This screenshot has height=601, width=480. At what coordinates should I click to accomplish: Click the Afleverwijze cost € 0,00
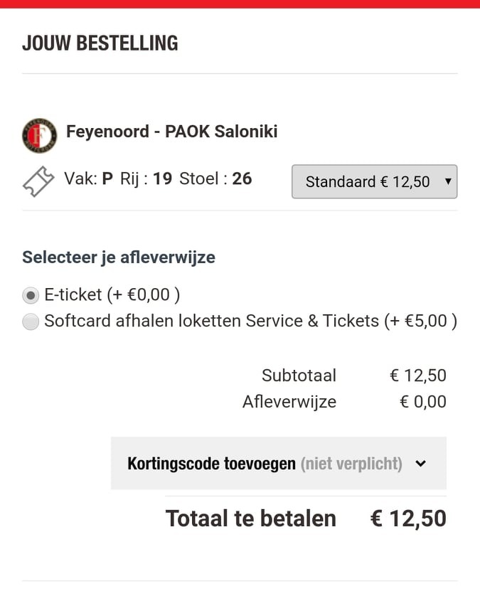tap(422, 402)
